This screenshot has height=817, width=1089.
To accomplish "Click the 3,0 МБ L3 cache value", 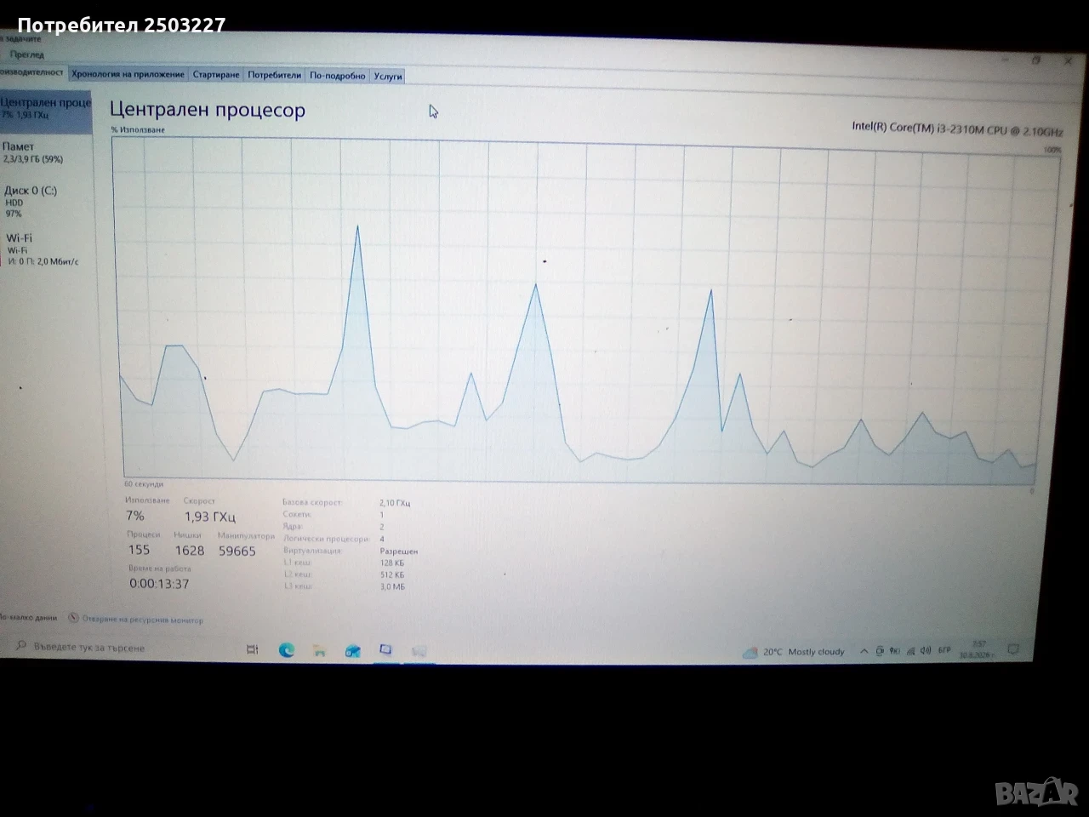I will pyautogui.click(x=392, y=586).
